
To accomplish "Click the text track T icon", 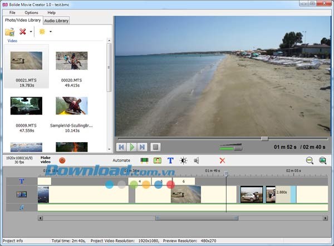I will [22, 181].
